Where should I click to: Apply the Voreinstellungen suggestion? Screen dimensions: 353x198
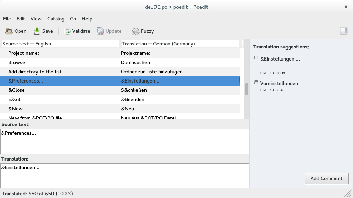(279, 84)
